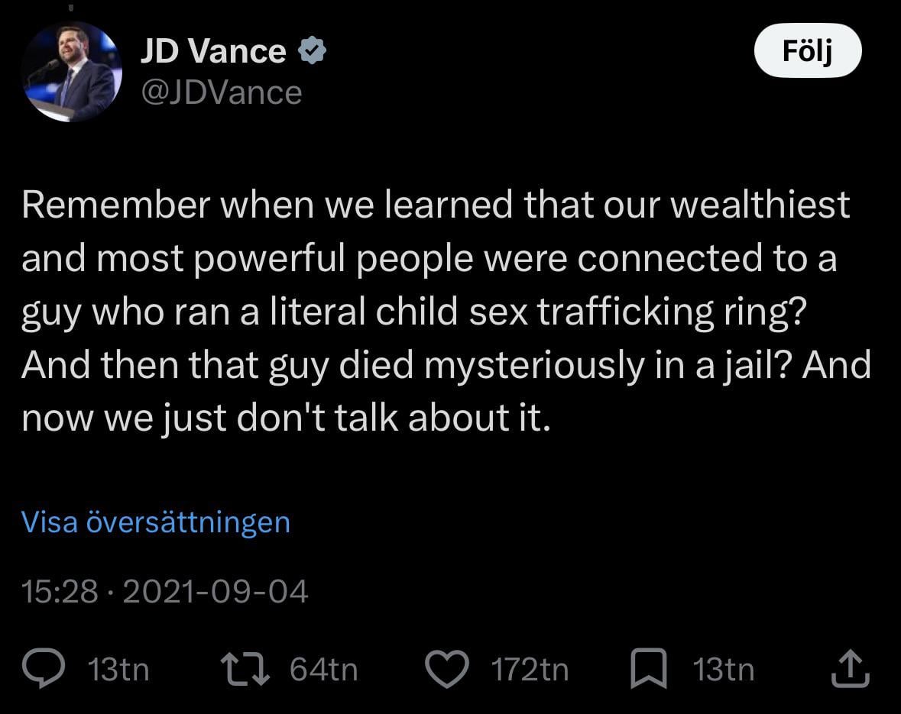Open the share upload icon
The width and height of the screenshot is (901, 714).
pyautogui.click(x=849, y=670)
